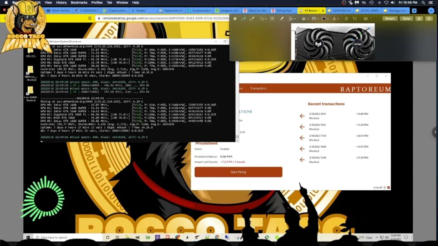
Task: Open the shapes markup dropdown
Action: pyautogui.click(x=263, y=18)
